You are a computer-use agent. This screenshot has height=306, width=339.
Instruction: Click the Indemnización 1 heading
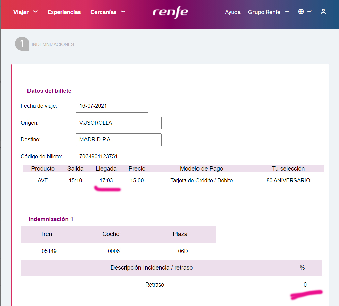[51, 219]
